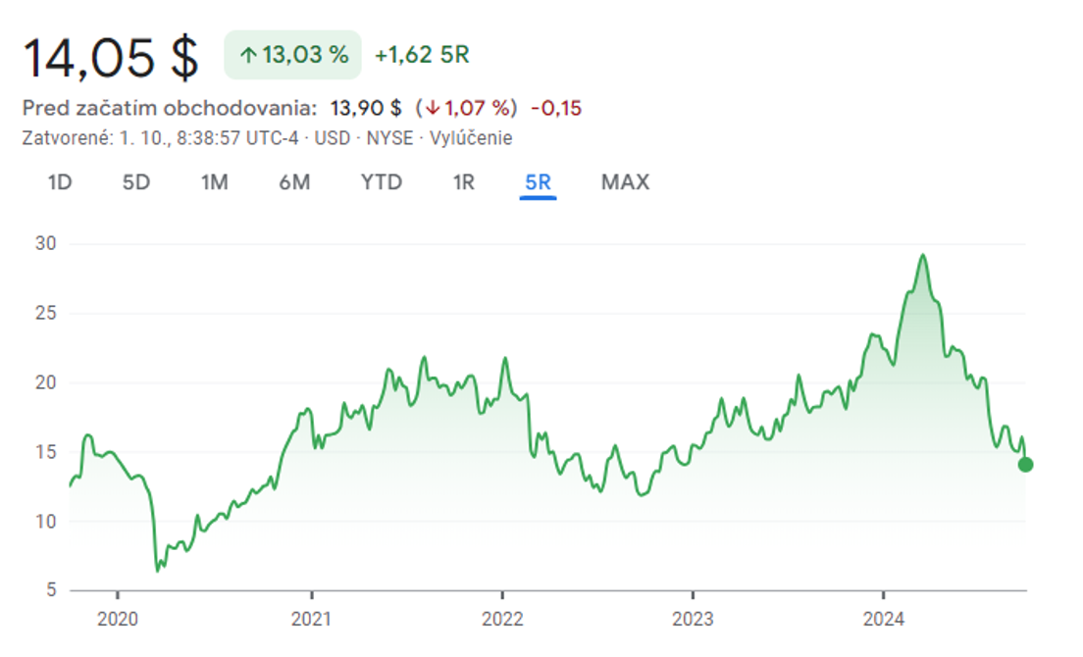Image resolution: width=1083 pixels, height=657 pixels.
Task: Click the active 5R range tab
Action: (x=538, y=182)
